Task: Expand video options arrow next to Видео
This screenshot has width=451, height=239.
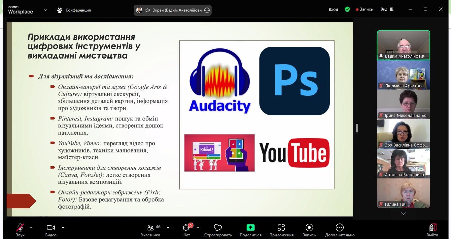Action: point(63,227)
